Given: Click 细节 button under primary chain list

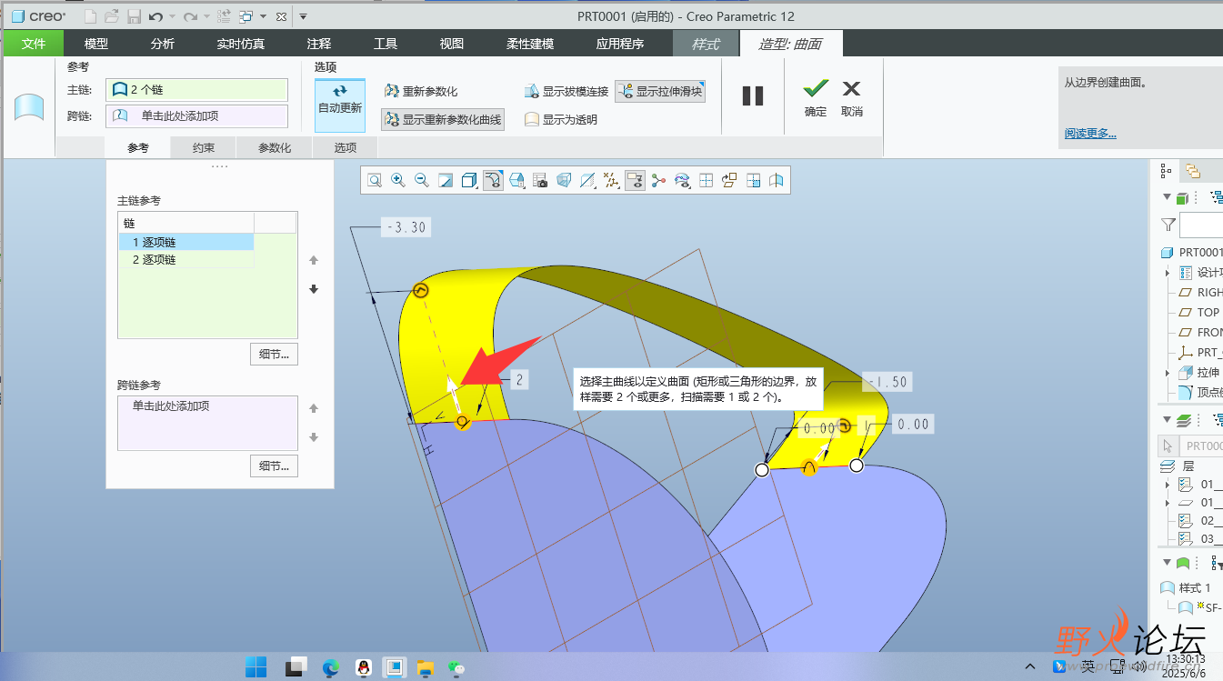Looking at the screenshot, I should click(274, 354).
